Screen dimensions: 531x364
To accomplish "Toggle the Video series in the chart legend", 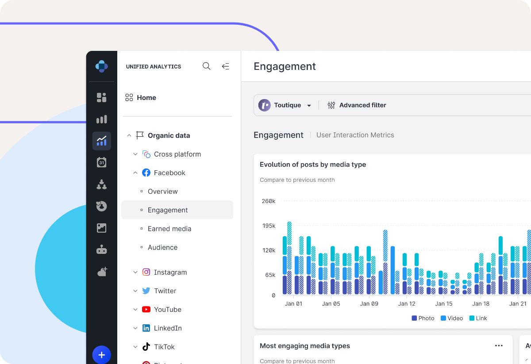I will [x=451, y=318].
